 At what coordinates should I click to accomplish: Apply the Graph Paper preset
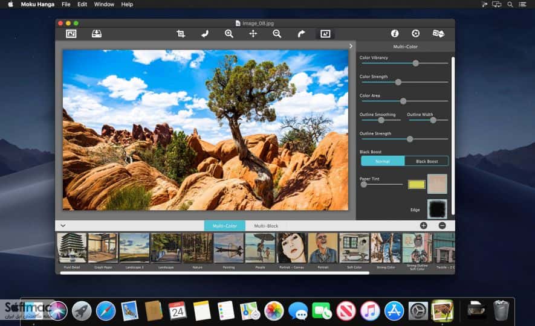pyautogui.click(x=103, y=248)
